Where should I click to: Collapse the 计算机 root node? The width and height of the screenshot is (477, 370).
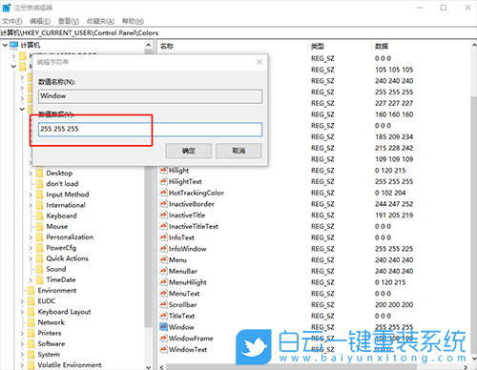(x=5, y=45)
